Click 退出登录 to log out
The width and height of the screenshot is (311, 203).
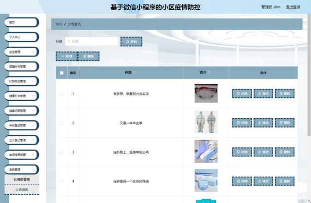(x=293, y=7)
